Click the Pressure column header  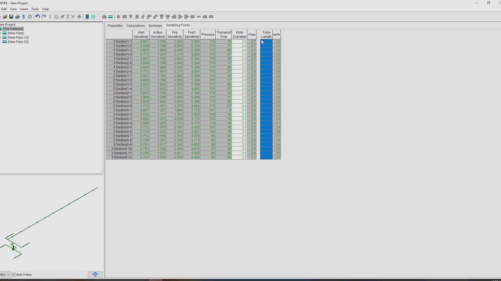(208, 35)
